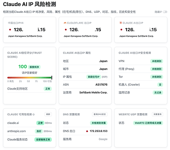Click the Claude AI IP 风险检测 page title
170x150 pixels.
(29, 4)
